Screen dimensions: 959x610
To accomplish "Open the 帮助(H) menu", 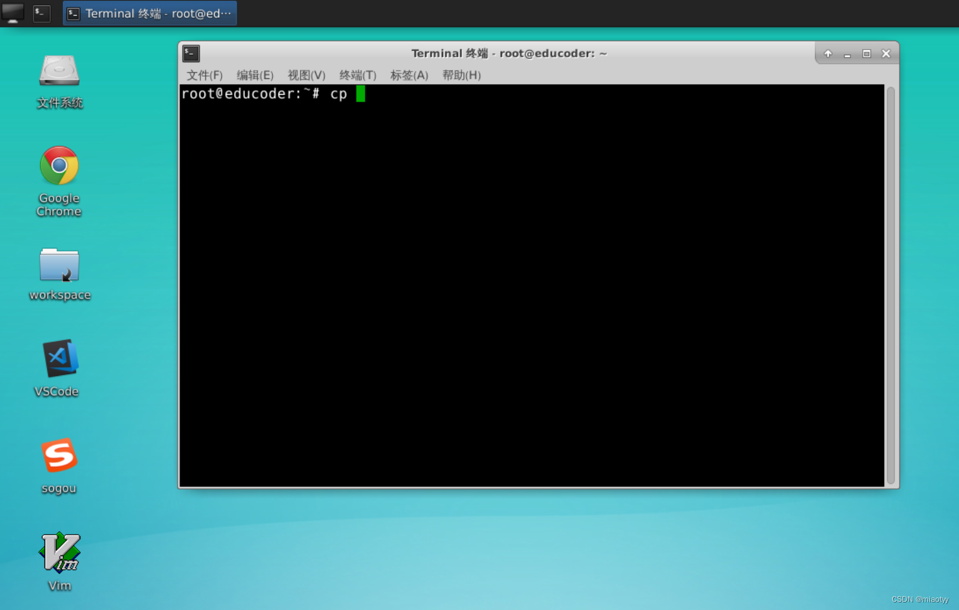I will 461,75.
